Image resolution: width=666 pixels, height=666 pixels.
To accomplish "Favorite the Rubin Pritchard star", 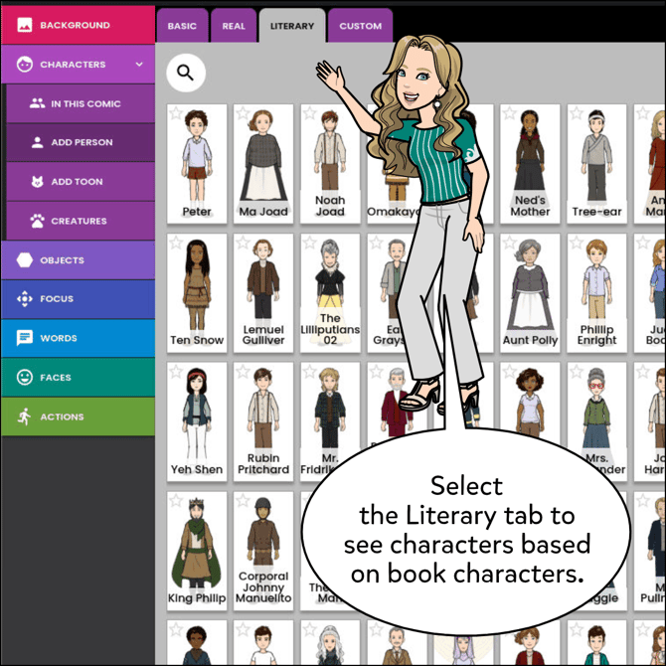I will 243,372.
